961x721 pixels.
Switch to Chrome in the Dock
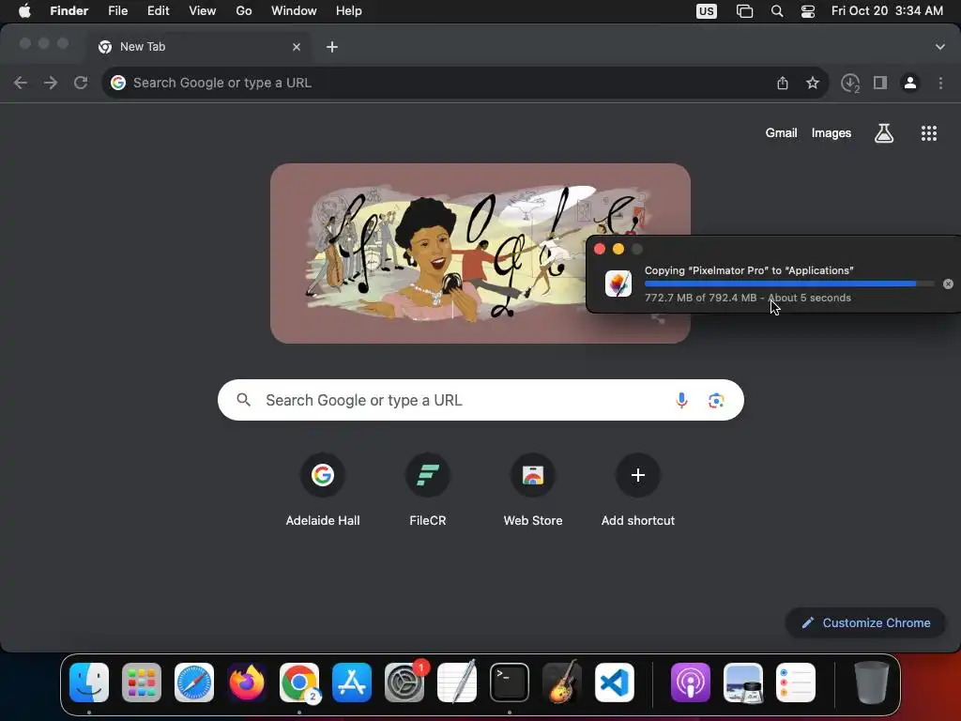point(299,683)
